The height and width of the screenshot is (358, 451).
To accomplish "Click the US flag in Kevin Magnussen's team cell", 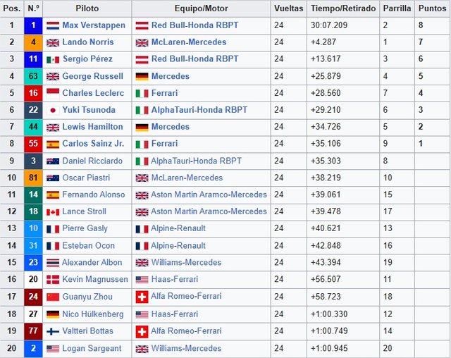I will [142, 280].
